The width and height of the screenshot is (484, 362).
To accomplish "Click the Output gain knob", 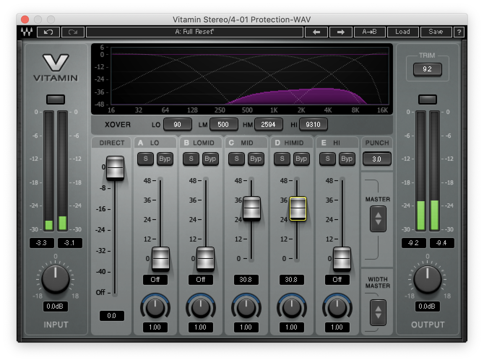I will 427,279.
